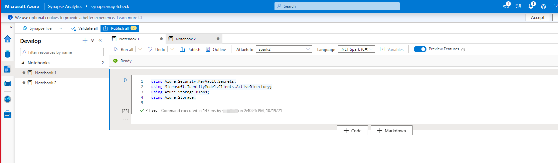Click the unsaved dot on Notebook 1 tab
The width and height of the screenshot is (558, 163).
(161, 39)
